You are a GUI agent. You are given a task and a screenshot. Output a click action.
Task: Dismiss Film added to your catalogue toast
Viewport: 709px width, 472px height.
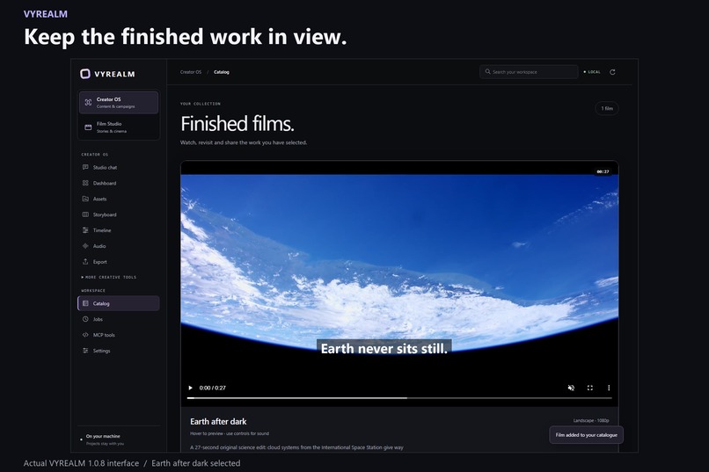[x=587, y=435]
